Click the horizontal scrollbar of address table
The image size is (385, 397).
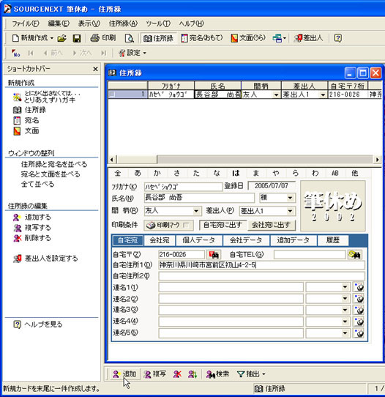coord(245,160)
